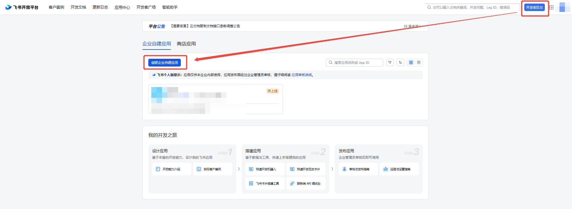Click the 开放能力介绍 document icon
This screenshot has width=572, height=209.
click(158, 169)
